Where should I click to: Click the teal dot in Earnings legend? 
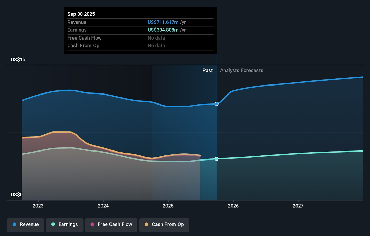[x=53, y=224]
